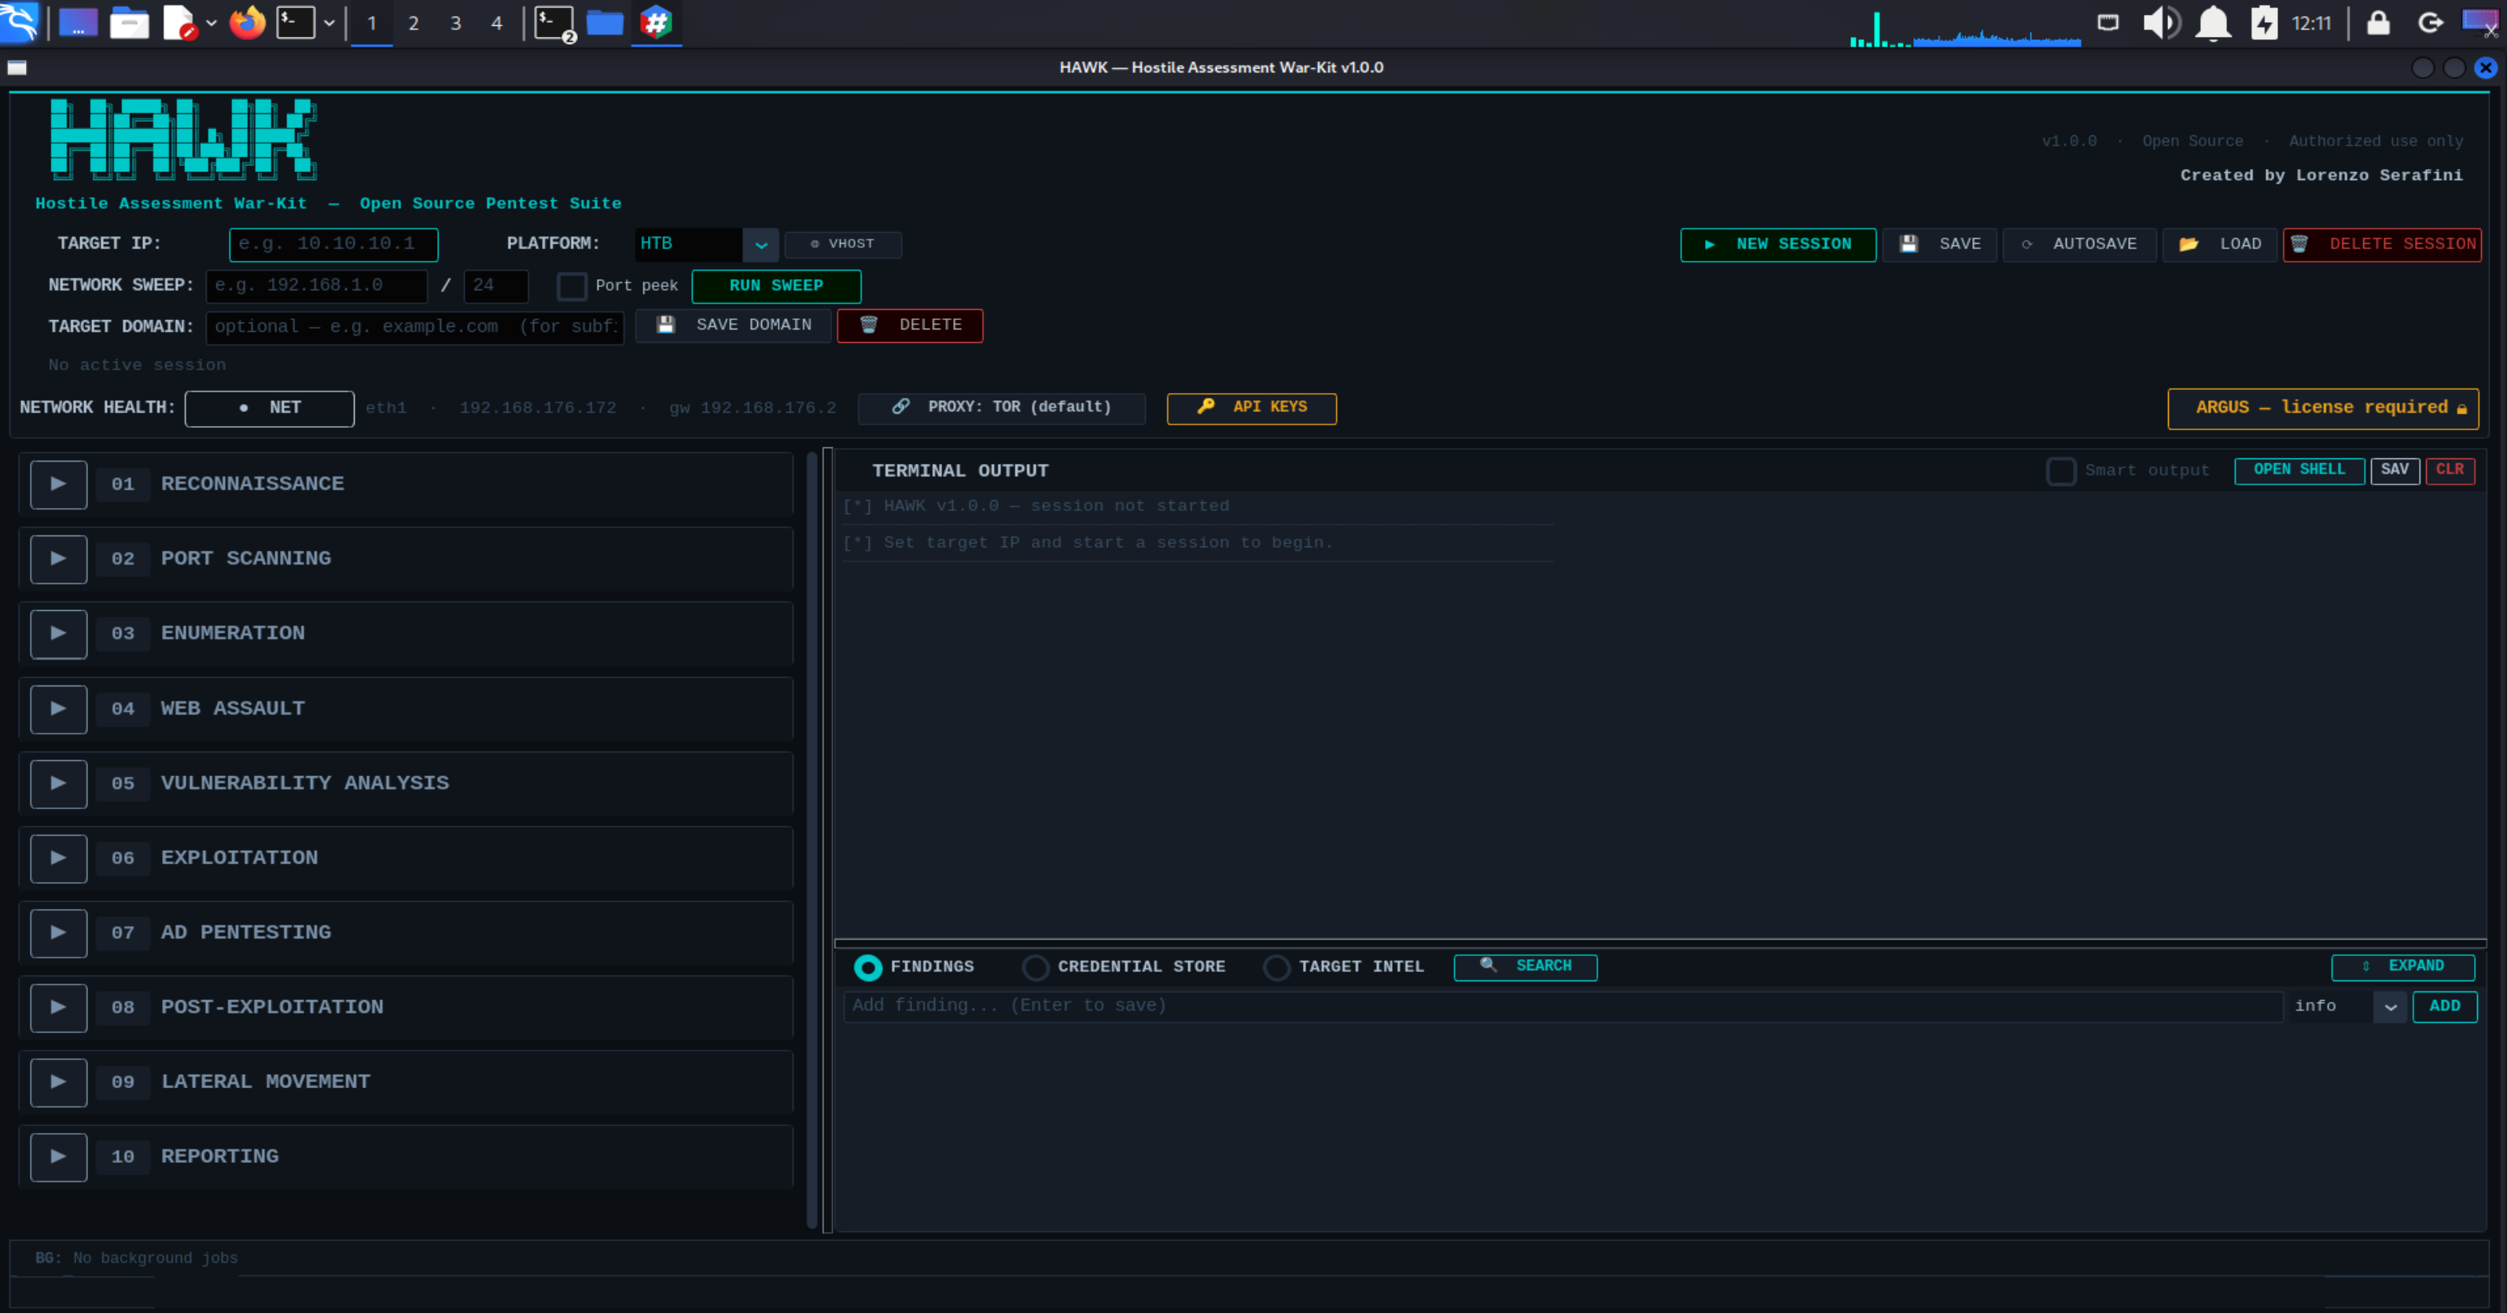Switch to workspace 3
The image size is (2507, 1313).
[455, 22]
